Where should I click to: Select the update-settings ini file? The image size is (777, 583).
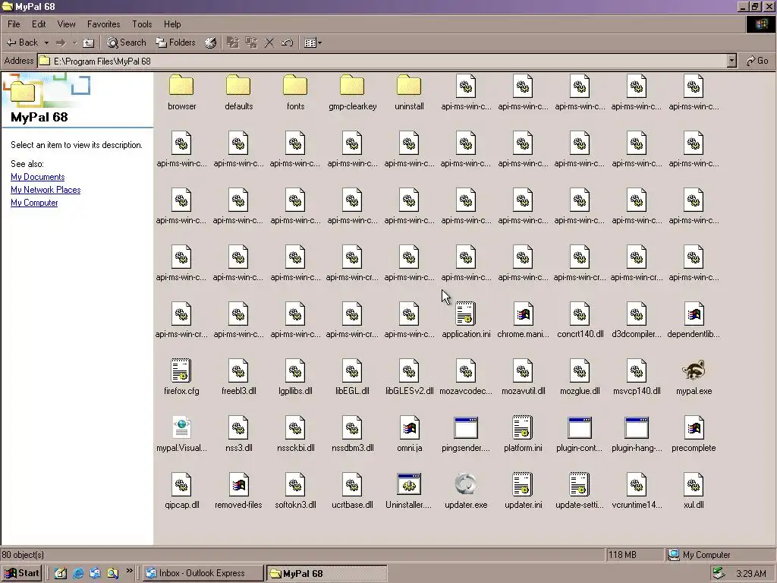580,491
